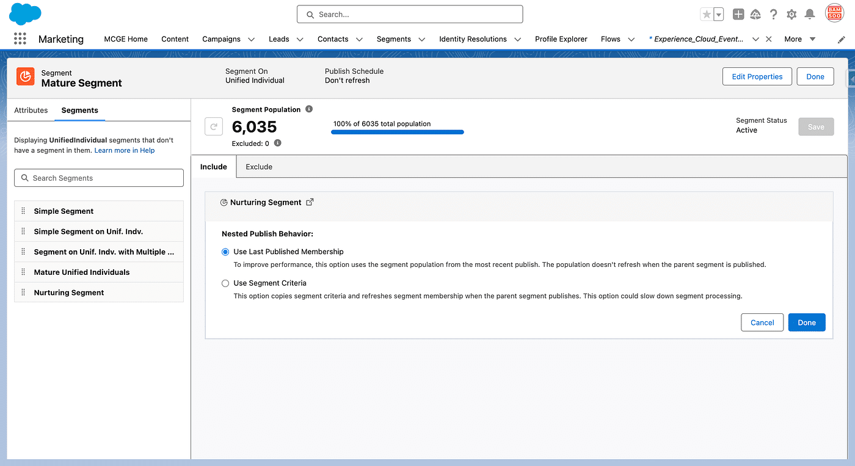This screenshot has width=855, height=466.
Task: Click the Help question mark icon
Action: click(774, 14)
